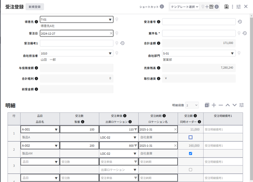Click row 2 受注納期 field 2025-1-31
253x182 pixels.
[158, 145]
